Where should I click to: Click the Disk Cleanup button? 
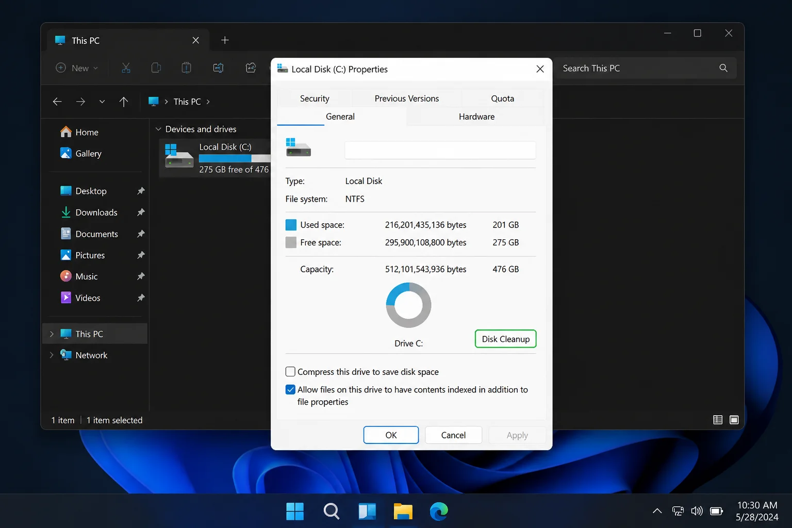click(505, 339)
